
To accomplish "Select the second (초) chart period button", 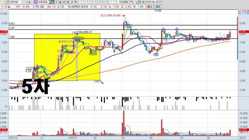I will pyautogui.click(x=72, y=2).
